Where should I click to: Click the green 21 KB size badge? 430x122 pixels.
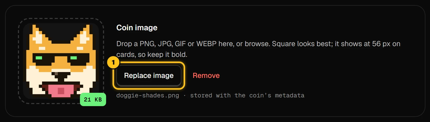(93, 99)
